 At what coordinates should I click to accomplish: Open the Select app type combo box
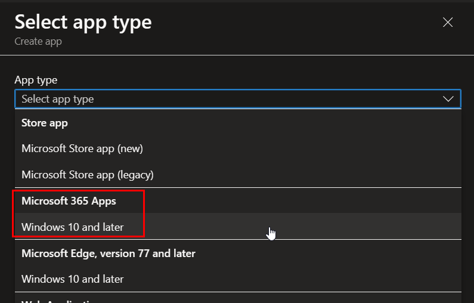tap(237, 99)
